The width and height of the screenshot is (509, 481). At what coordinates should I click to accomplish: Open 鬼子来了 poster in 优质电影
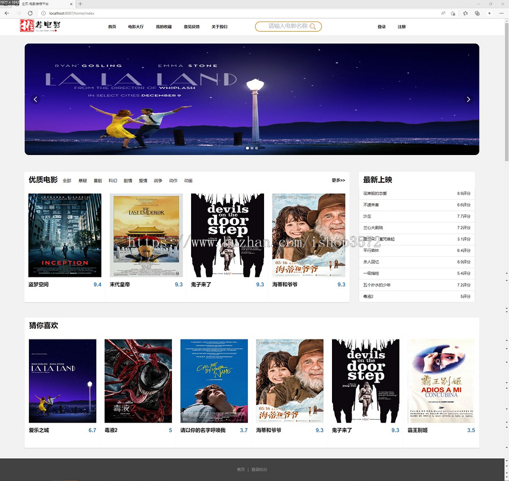click(x=227, y=235)
